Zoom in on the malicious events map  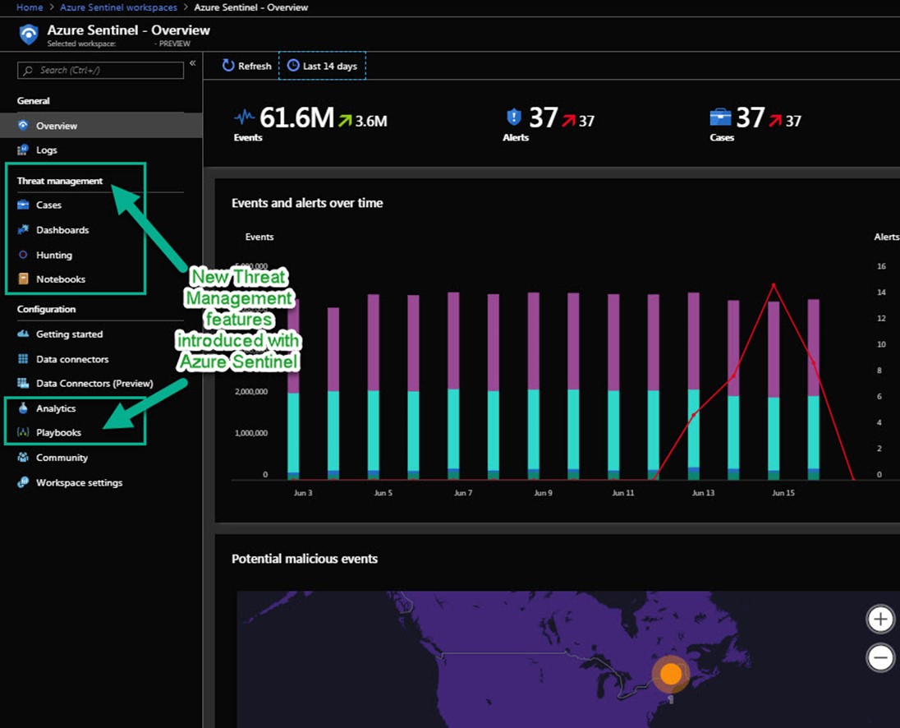pos(880,620)
